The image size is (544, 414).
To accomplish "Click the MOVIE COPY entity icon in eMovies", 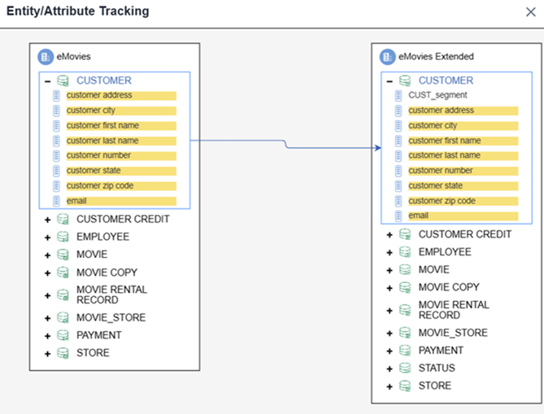I will point(63,272).
